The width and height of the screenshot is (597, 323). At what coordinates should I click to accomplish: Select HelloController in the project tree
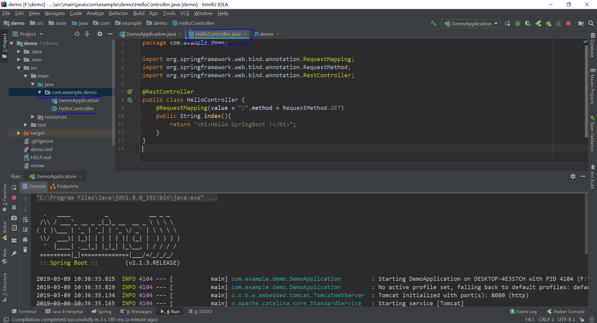(x=76, y=108)
